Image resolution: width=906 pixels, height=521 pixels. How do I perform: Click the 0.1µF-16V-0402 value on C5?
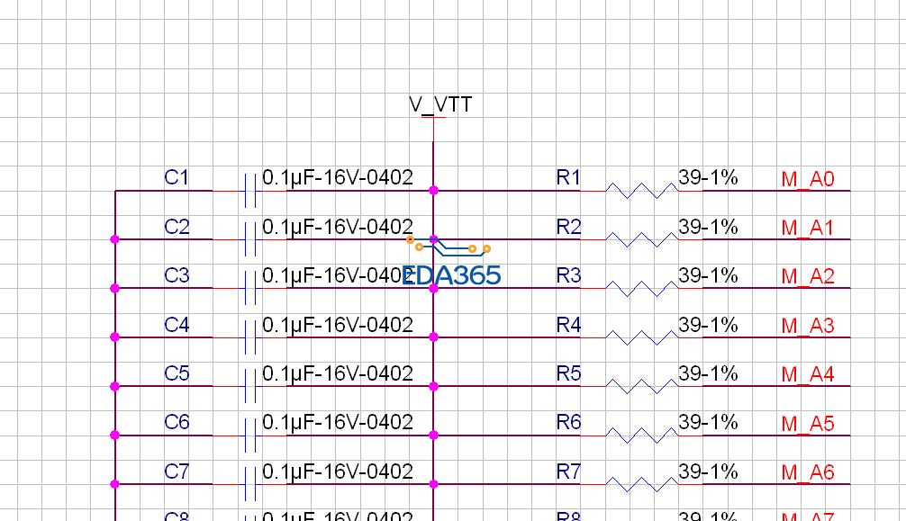coord(338,373)
